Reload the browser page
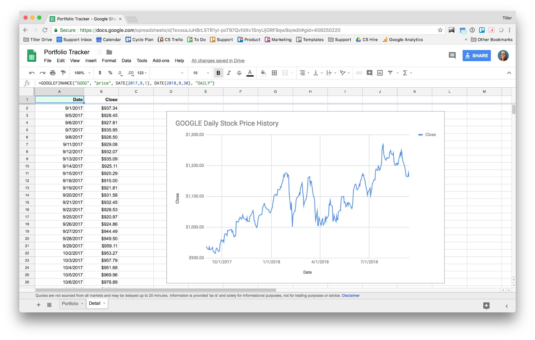Viewport: 535px width, 340px height. (x=45, y=30)
